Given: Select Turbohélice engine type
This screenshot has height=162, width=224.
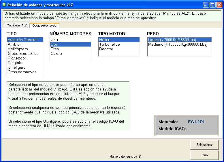Looking at the screenshot, I should pos(119,44).
